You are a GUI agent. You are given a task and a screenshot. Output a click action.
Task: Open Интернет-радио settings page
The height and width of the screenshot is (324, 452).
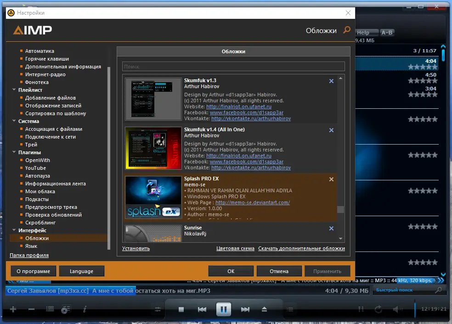(x=45, y=74)
